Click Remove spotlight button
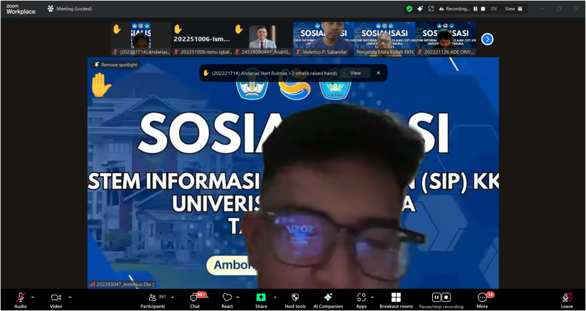Image resolution: width=586 pixels, height=311 pixels. (116, 65)
